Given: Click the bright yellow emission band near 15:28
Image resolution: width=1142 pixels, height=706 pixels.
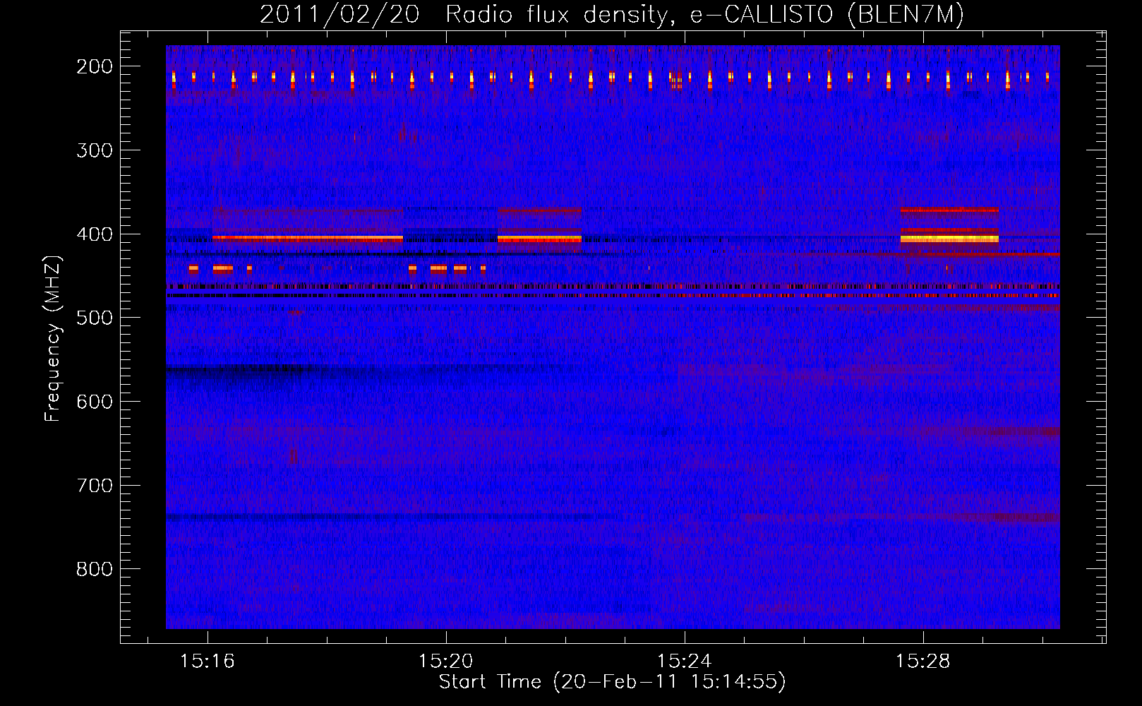Looking at the screenshot, I should [949, 239].
